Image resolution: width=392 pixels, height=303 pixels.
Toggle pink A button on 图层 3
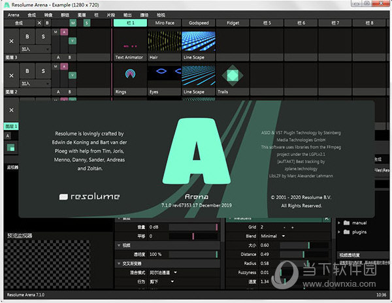coord(64,32)
